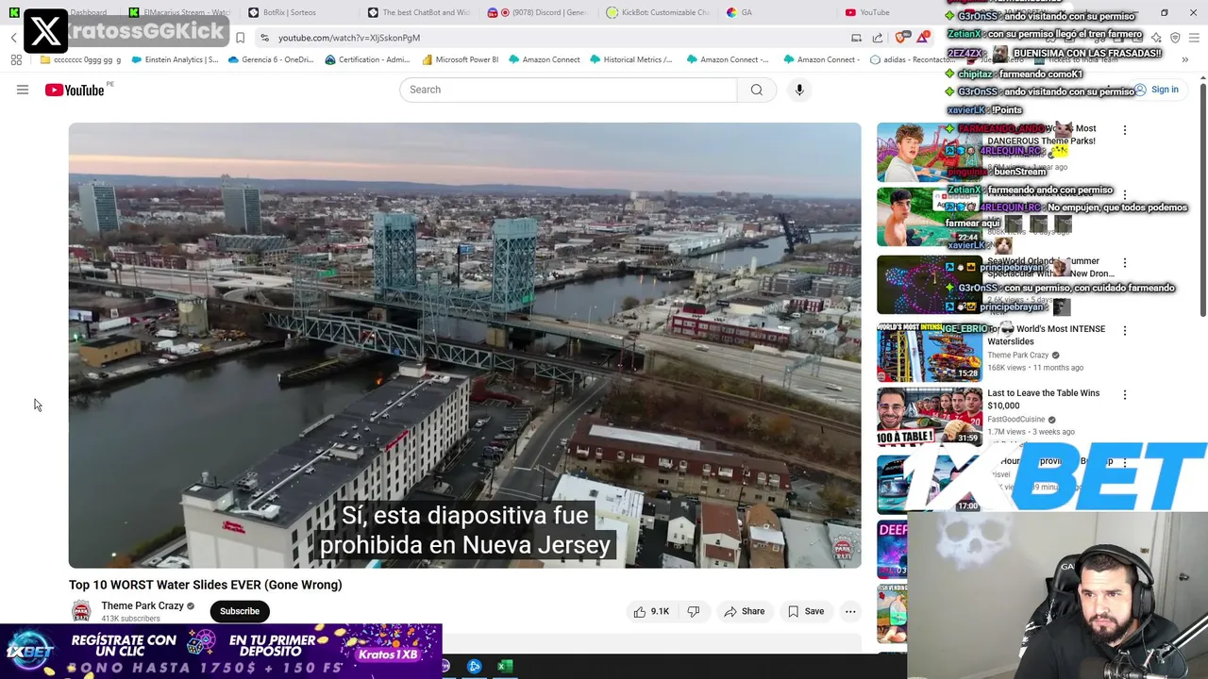The width and height of the screenshot is (1208, 679).
Task: Open the World's Most INTENSE Waterslides thumbnail
Action: (x=930, y=352)
